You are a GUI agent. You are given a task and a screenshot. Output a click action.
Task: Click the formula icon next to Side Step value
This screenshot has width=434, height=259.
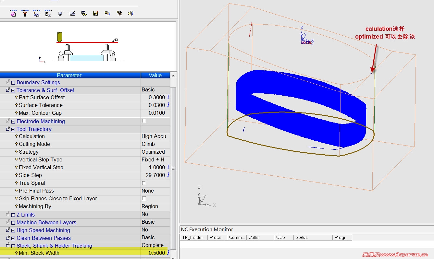pos(168,175)
